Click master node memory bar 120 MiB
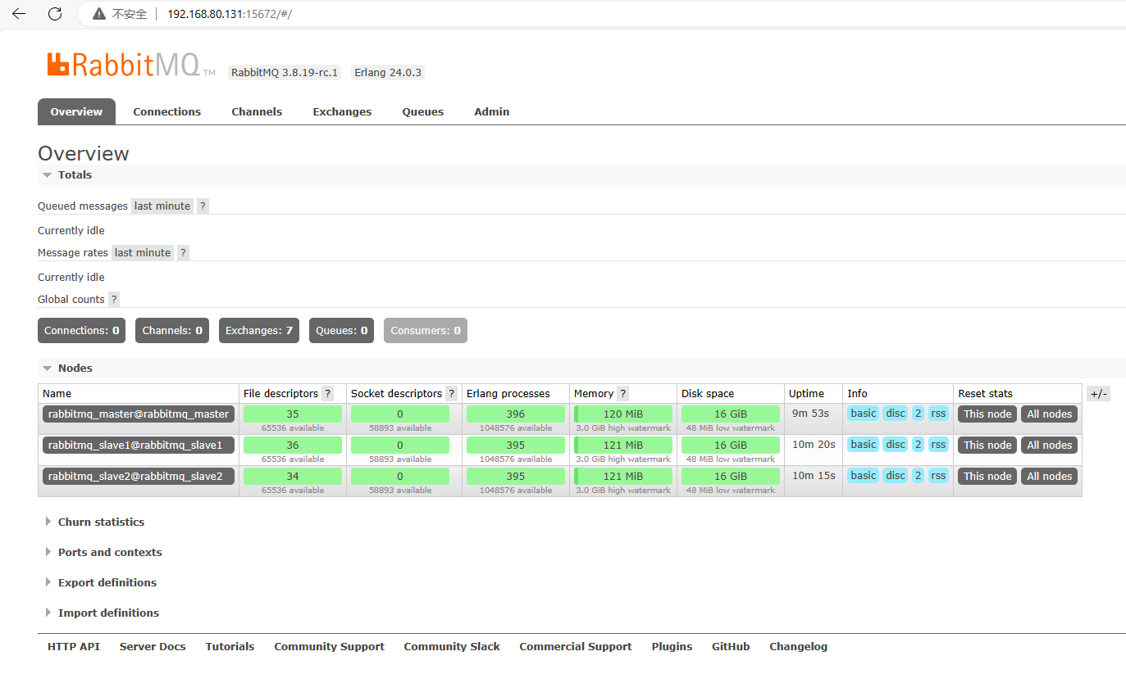 pos(623,414)
